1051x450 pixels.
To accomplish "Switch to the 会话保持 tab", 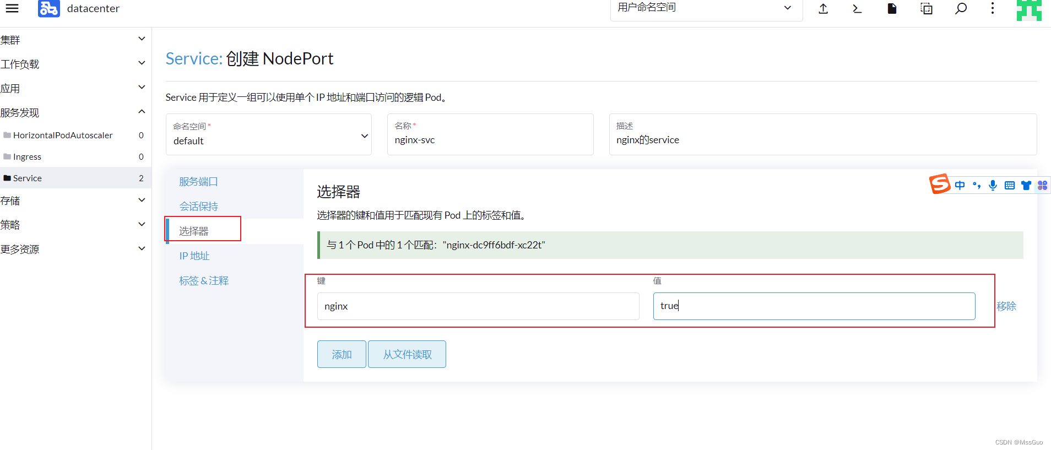I will tap(198, 206).
